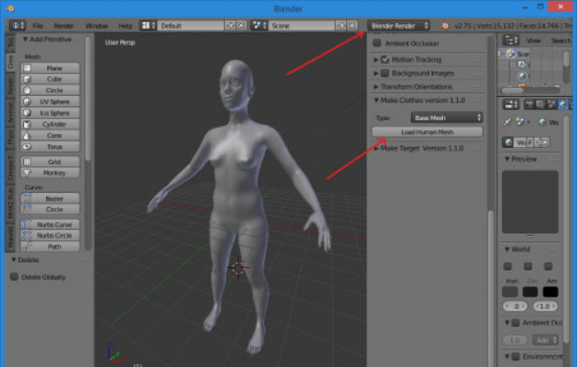Open the screen layout browse icon beside Default
577x367 pixels.
149,26
